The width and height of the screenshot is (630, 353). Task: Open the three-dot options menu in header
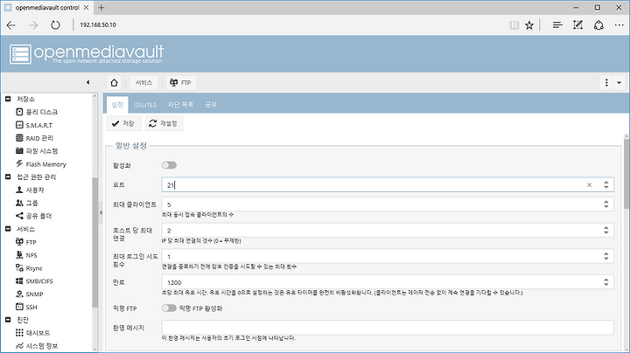(606, 83)
